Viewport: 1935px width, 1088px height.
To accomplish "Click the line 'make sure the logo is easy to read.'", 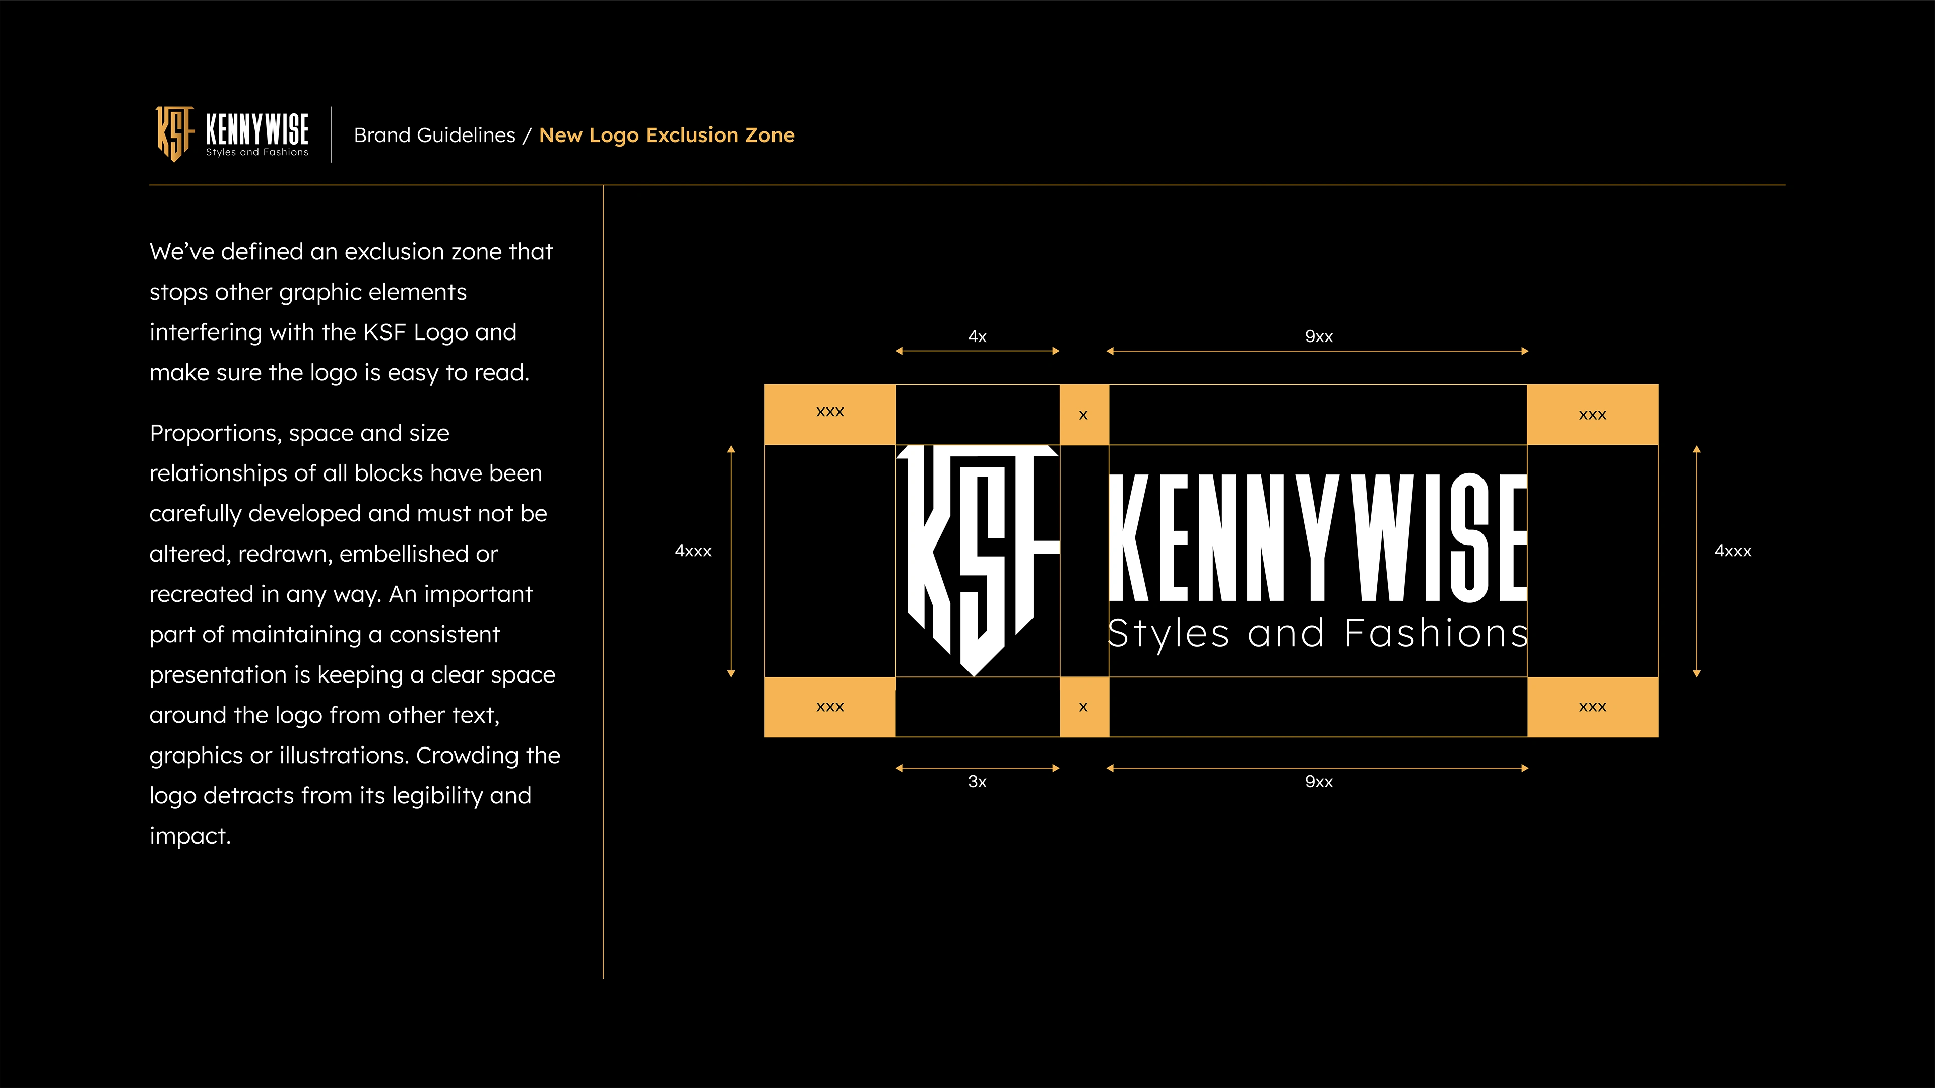I will pyautogui.click(x=340, y=372).
